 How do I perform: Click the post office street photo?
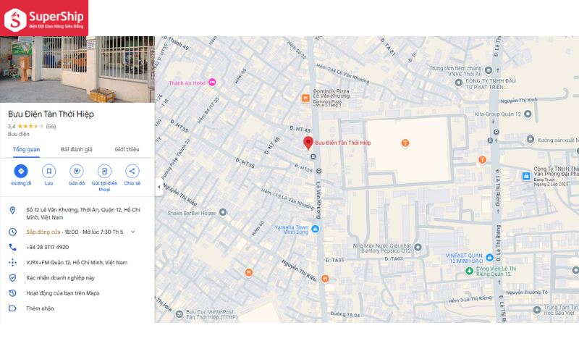click(77, 70)
